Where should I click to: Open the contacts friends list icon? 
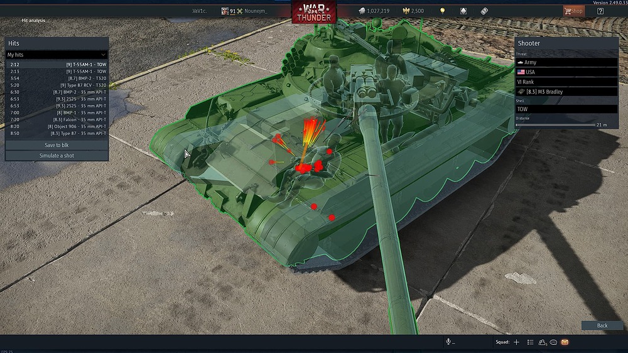click(542, 342)
